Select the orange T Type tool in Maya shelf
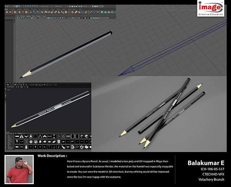The image size is (231, 187). (23, 12)
